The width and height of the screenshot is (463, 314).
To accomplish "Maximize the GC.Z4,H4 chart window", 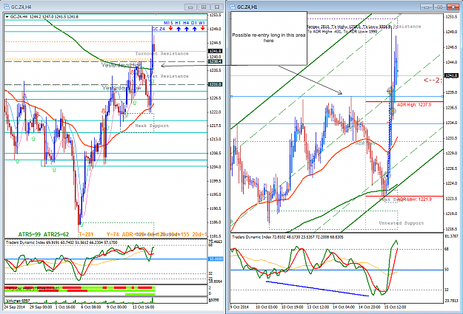I will pyautogui.click(x=204, y=7).
